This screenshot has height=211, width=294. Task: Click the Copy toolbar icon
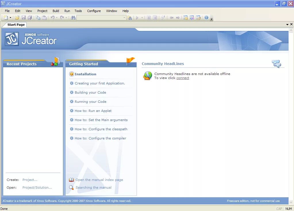[38, 17]
